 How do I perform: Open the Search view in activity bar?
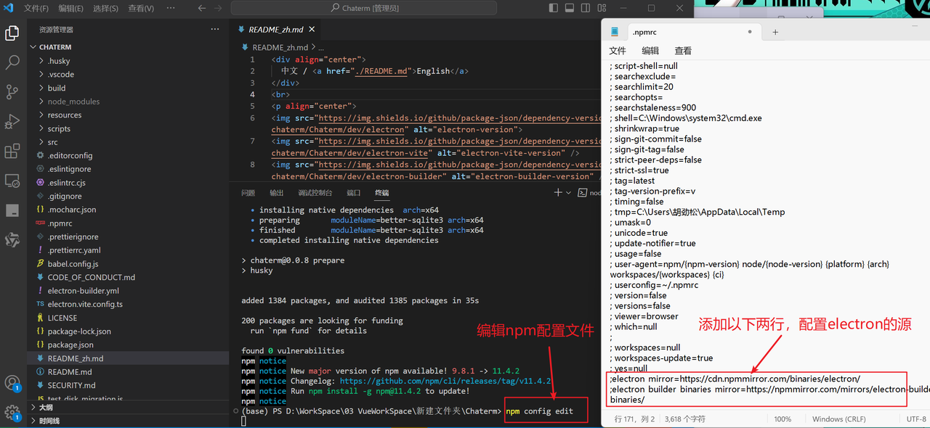[12, 62]
